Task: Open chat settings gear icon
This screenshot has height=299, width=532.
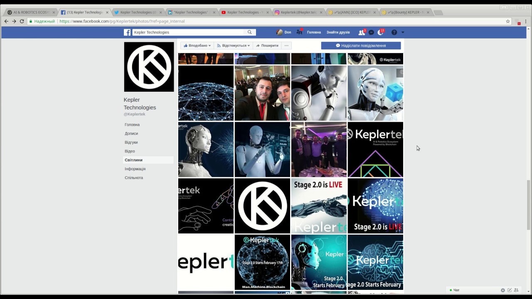Action: click(503, 290)
